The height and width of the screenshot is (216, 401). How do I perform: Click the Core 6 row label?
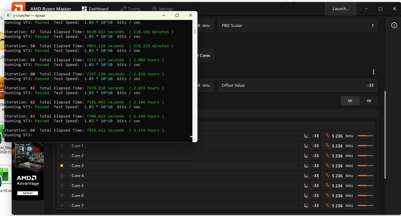pyautogui.click(x=78, y=195)
